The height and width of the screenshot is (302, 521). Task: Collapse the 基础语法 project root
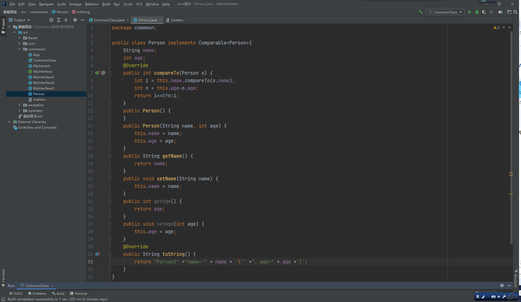(x=9, y=27)
